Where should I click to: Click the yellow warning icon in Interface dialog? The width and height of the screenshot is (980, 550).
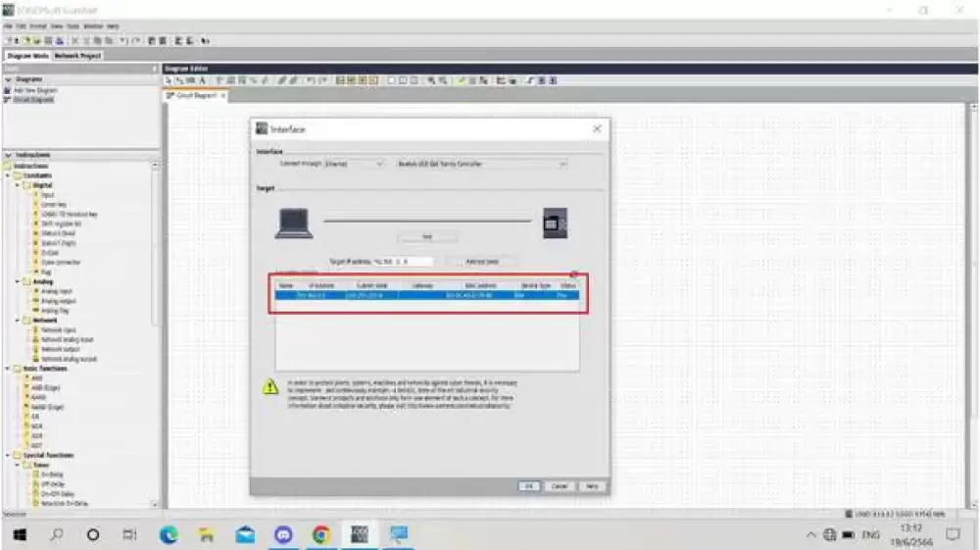point(270,387)
